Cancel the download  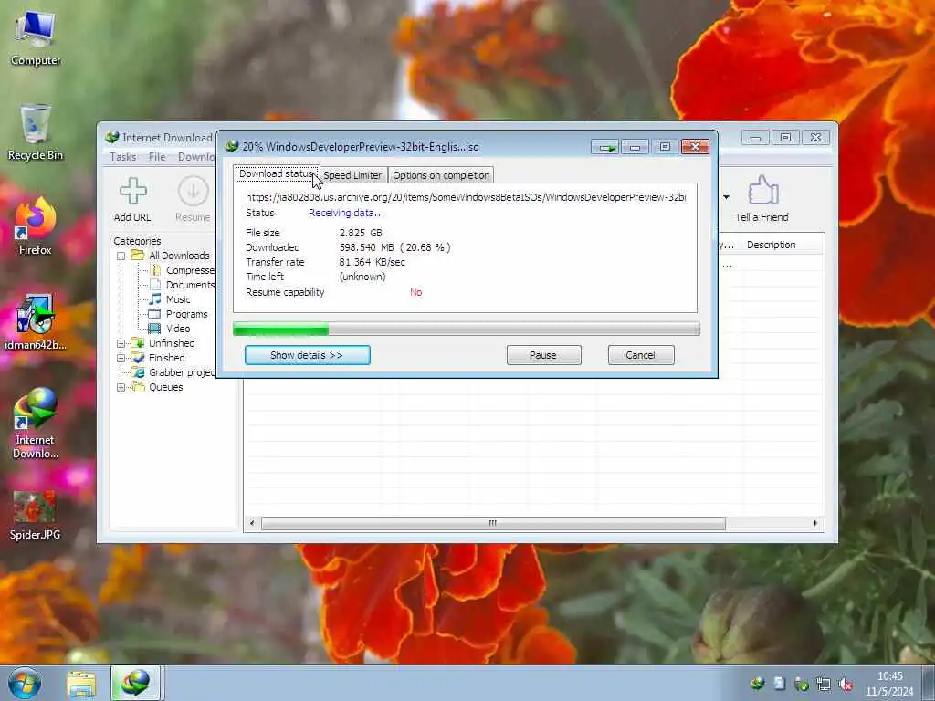(641, 355)
